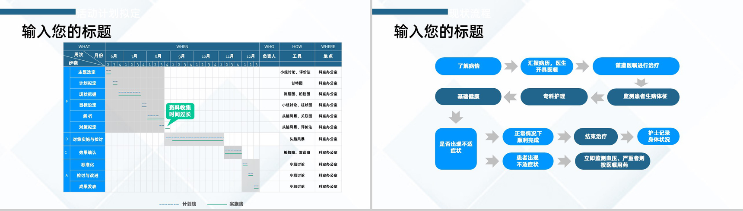Click the left slide title 输入您的标题
This screenshot has width=743, height=211.
click(x=67, y=31)
